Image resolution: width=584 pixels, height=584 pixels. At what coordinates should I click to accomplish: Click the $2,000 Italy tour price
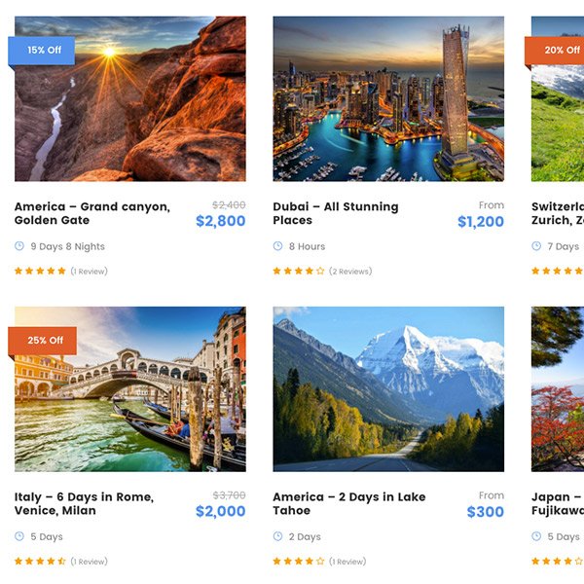tap(220, 512)
